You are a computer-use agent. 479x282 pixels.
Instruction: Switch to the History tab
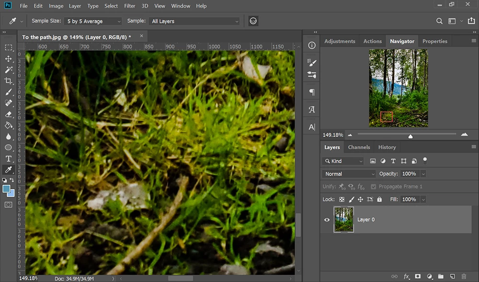[x=387, y=147]
